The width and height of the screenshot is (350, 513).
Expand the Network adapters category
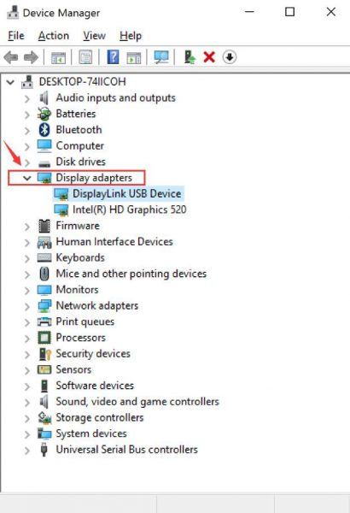click(27, 306)
